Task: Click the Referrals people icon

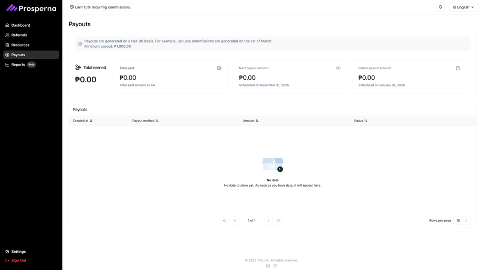Action: pyautogui.click(x=7, y=35)
